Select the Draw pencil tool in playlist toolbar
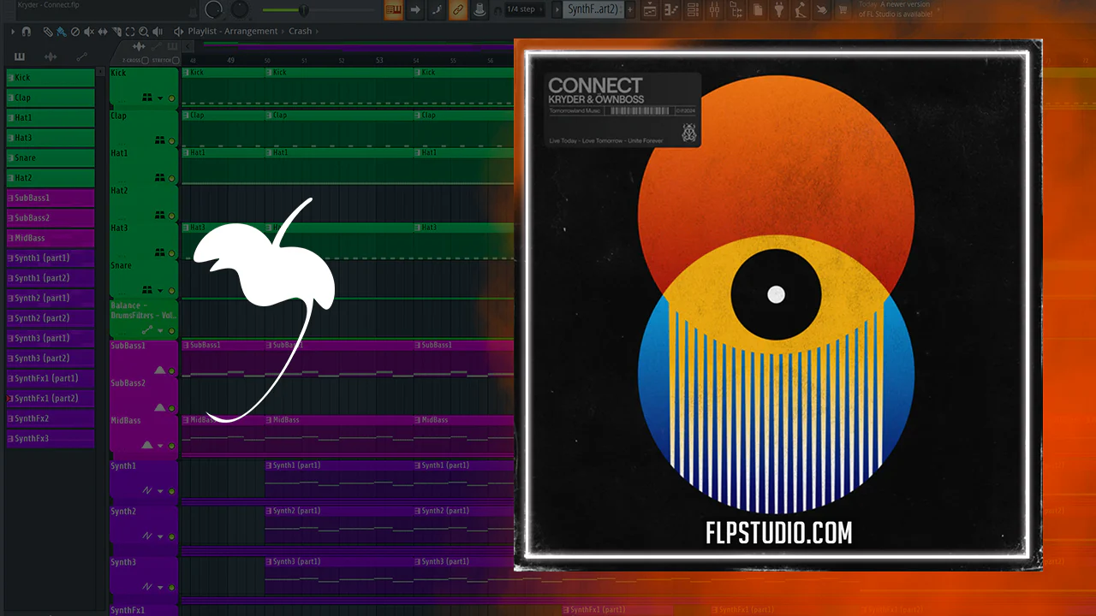1096x616 pixels. [48, 32]
